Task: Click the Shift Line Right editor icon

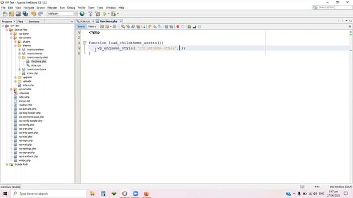Action: pyautogui.click(x=172, y=27)
